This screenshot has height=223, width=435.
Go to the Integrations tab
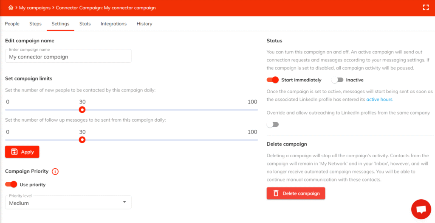pos(113,24)
